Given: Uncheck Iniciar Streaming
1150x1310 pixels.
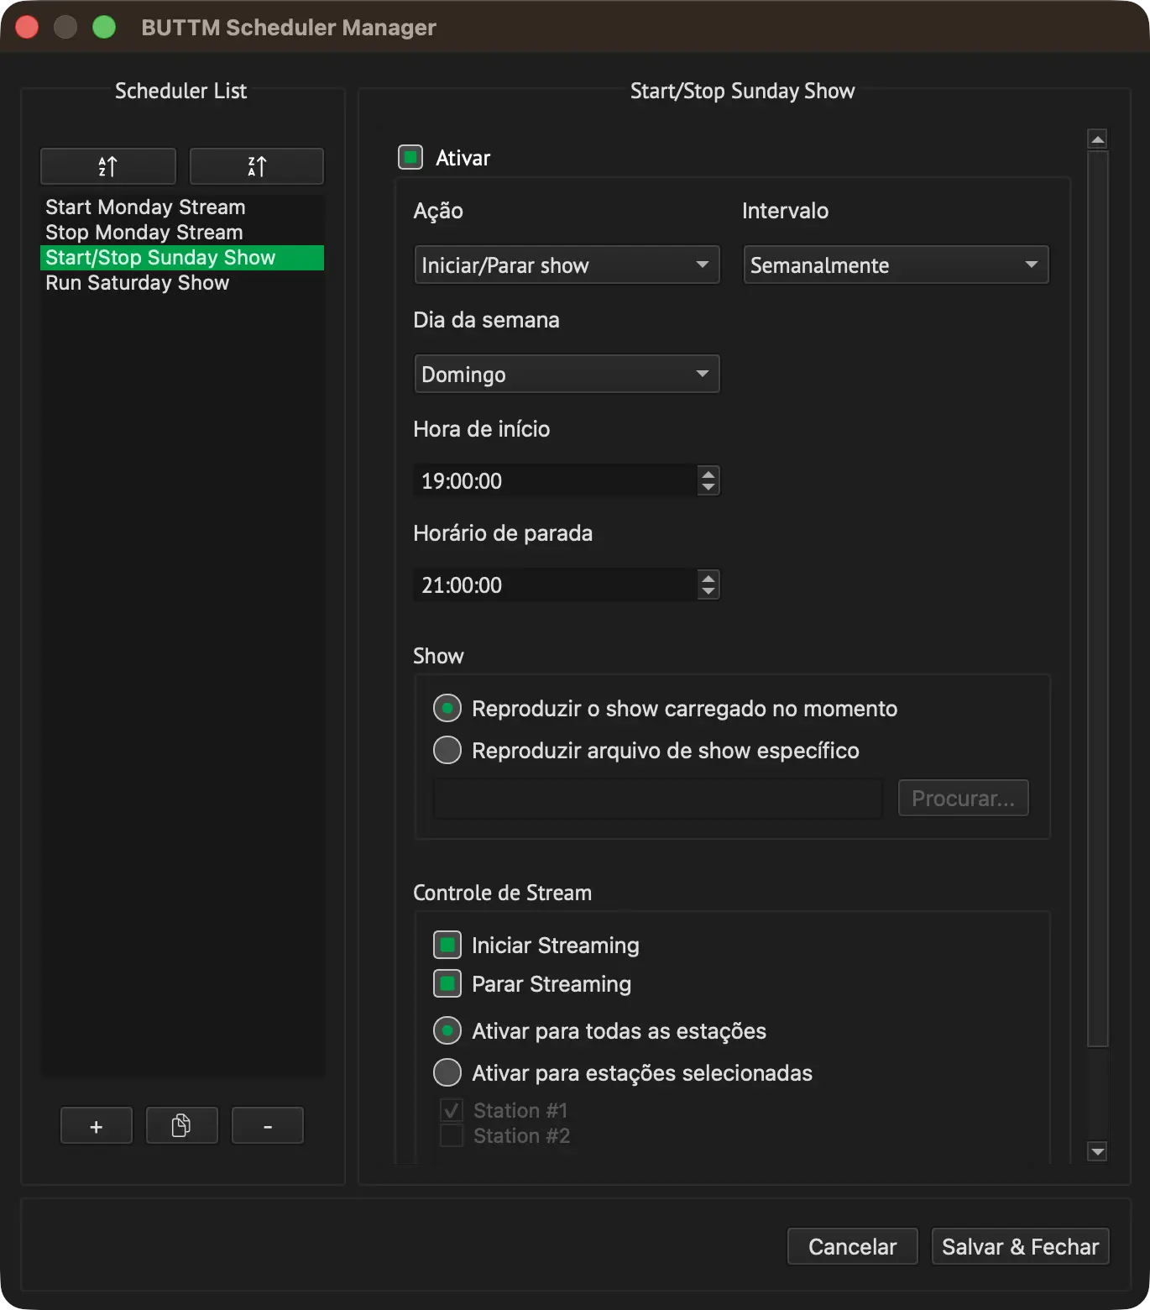Looking at the screenshot, I should tap(447, 945).
